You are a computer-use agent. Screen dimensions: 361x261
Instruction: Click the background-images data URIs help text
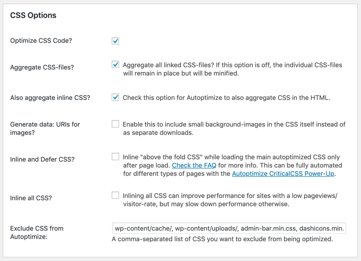point(233,128)
